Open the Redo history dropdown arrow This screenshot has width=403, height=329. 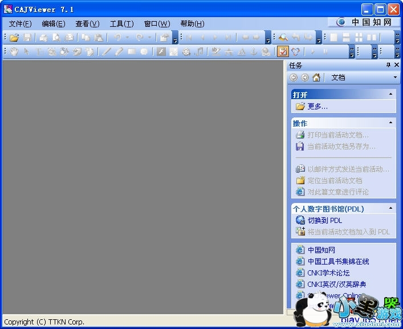tap(149, 38)
